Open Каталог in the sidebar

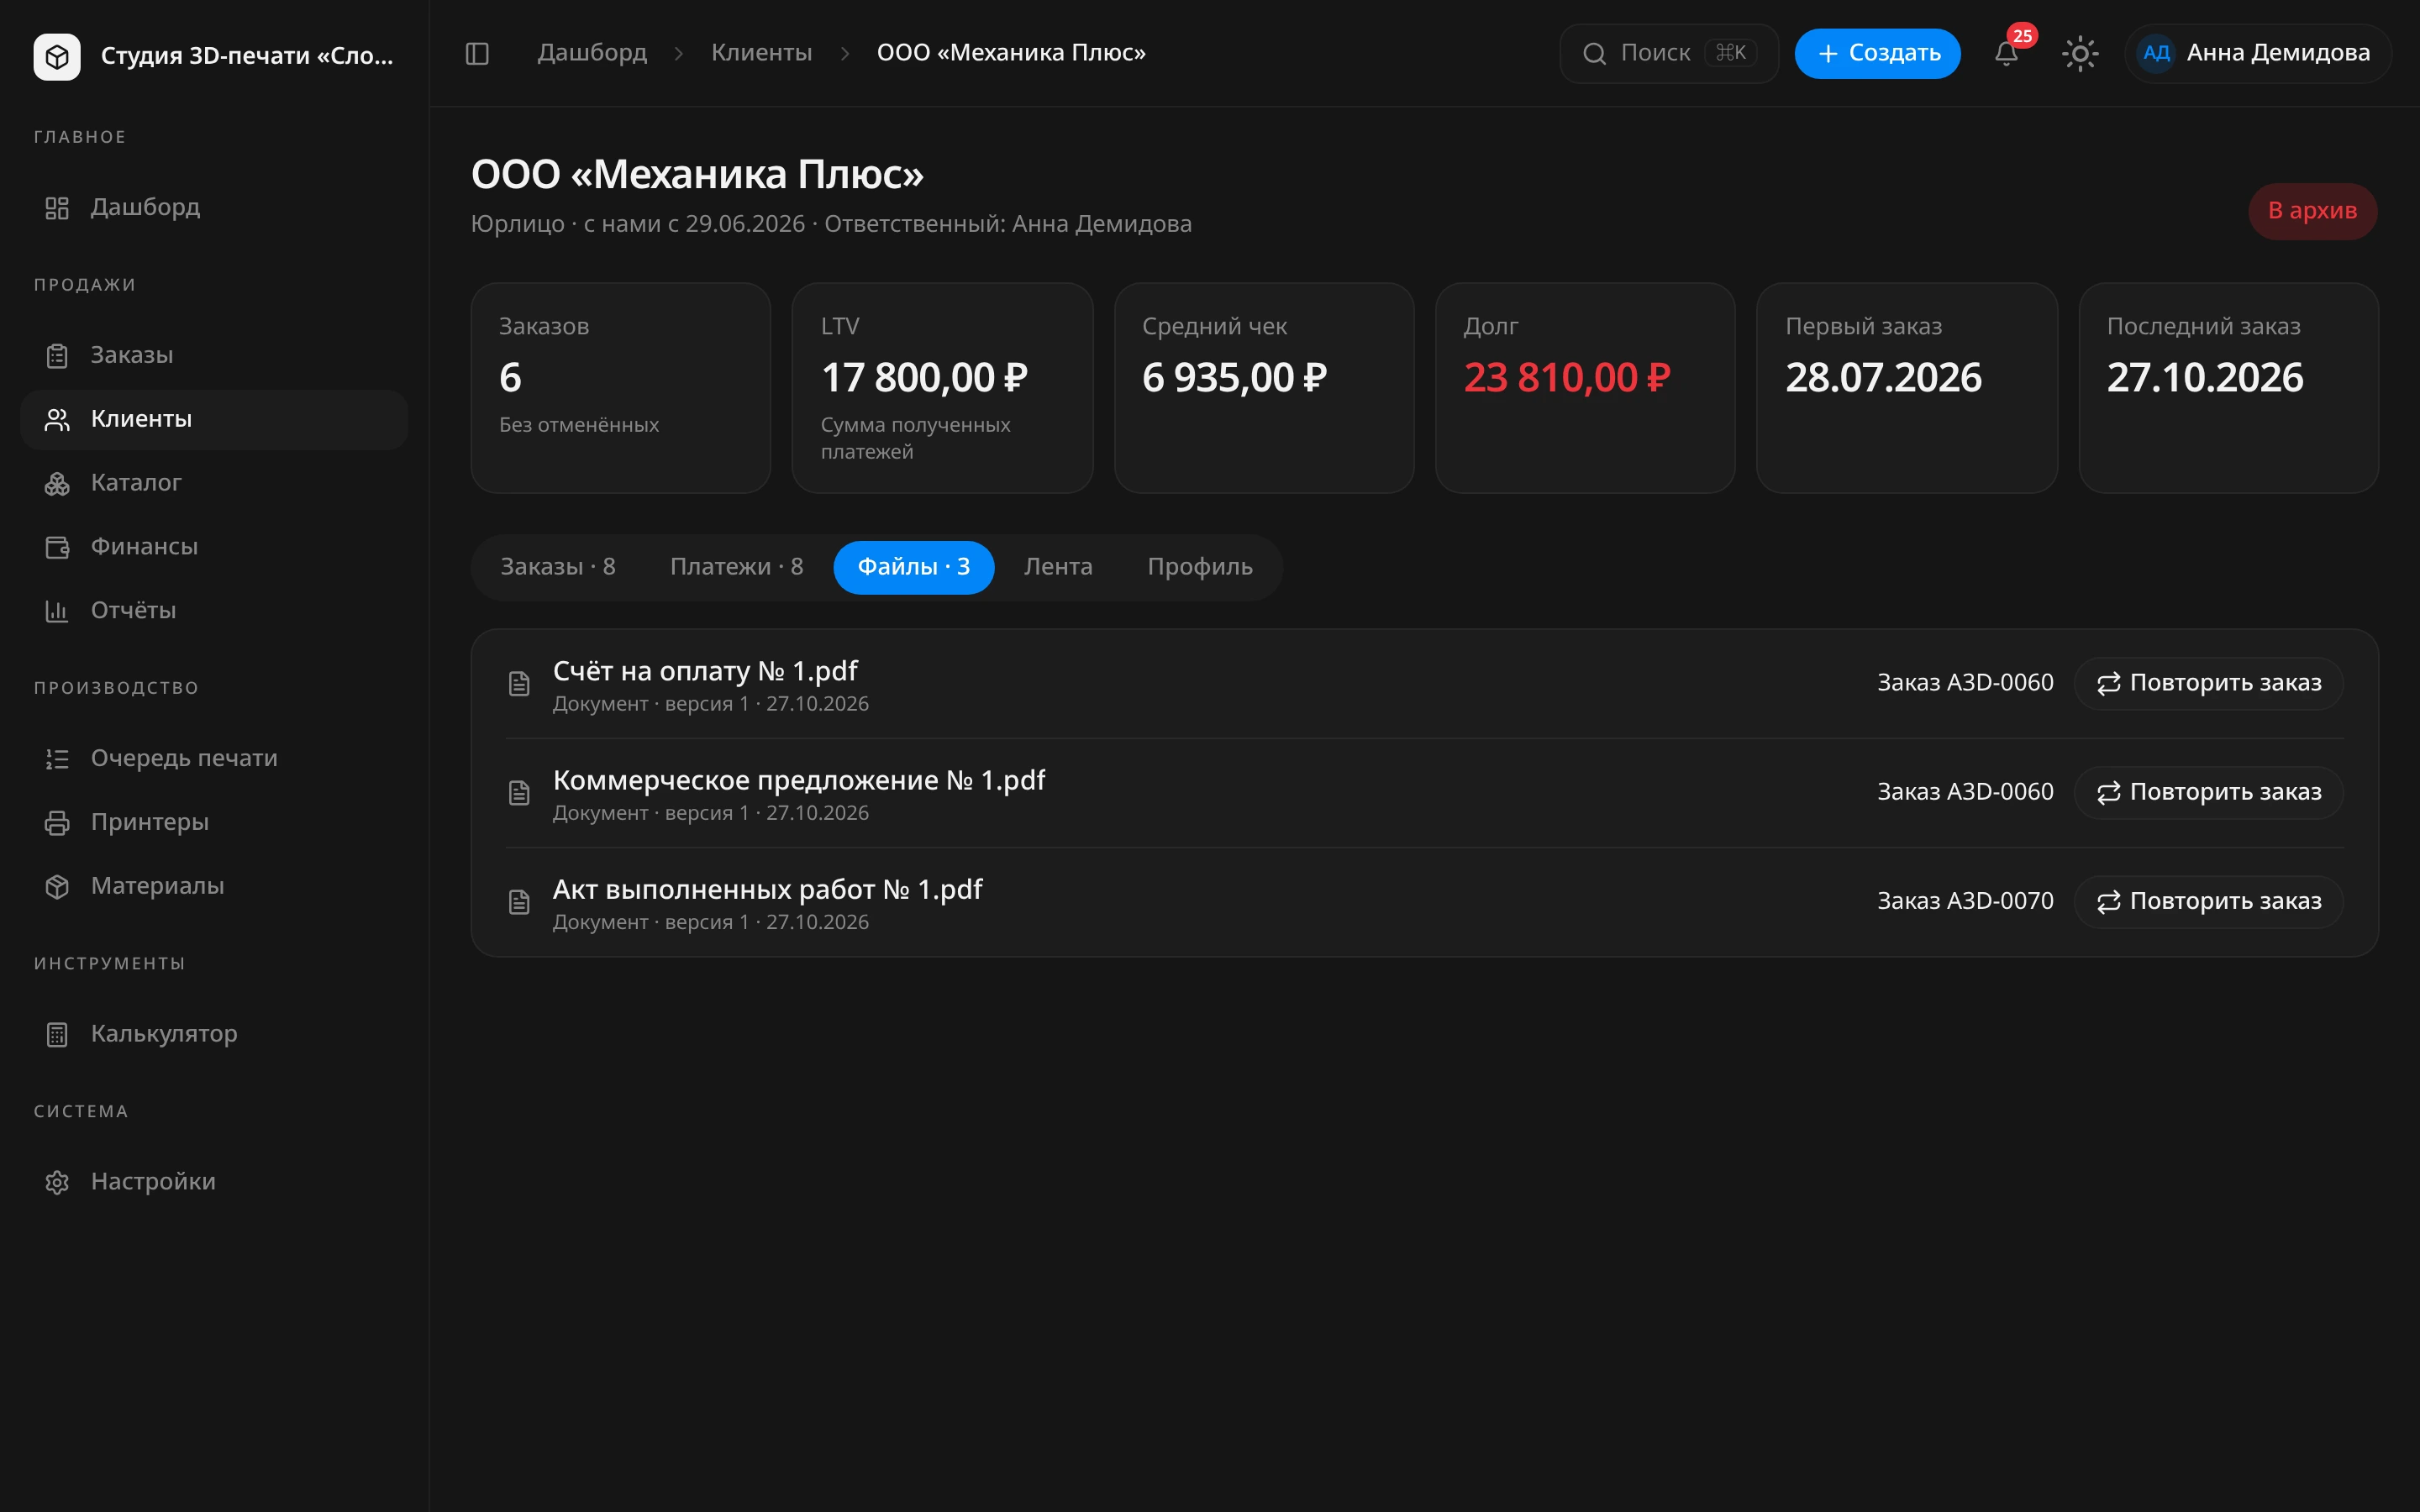pos(214,483)
